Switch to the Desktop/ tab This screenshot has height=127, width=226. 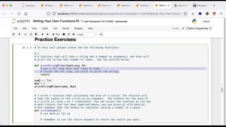tap(29, 6)
